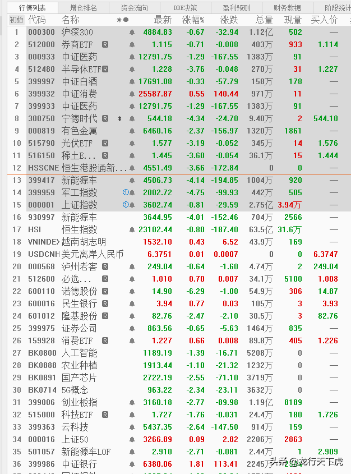The height and width of the screenshot is (474, 351).
Task: Select the 399933 中证医药 row
Action: (179, 106)
